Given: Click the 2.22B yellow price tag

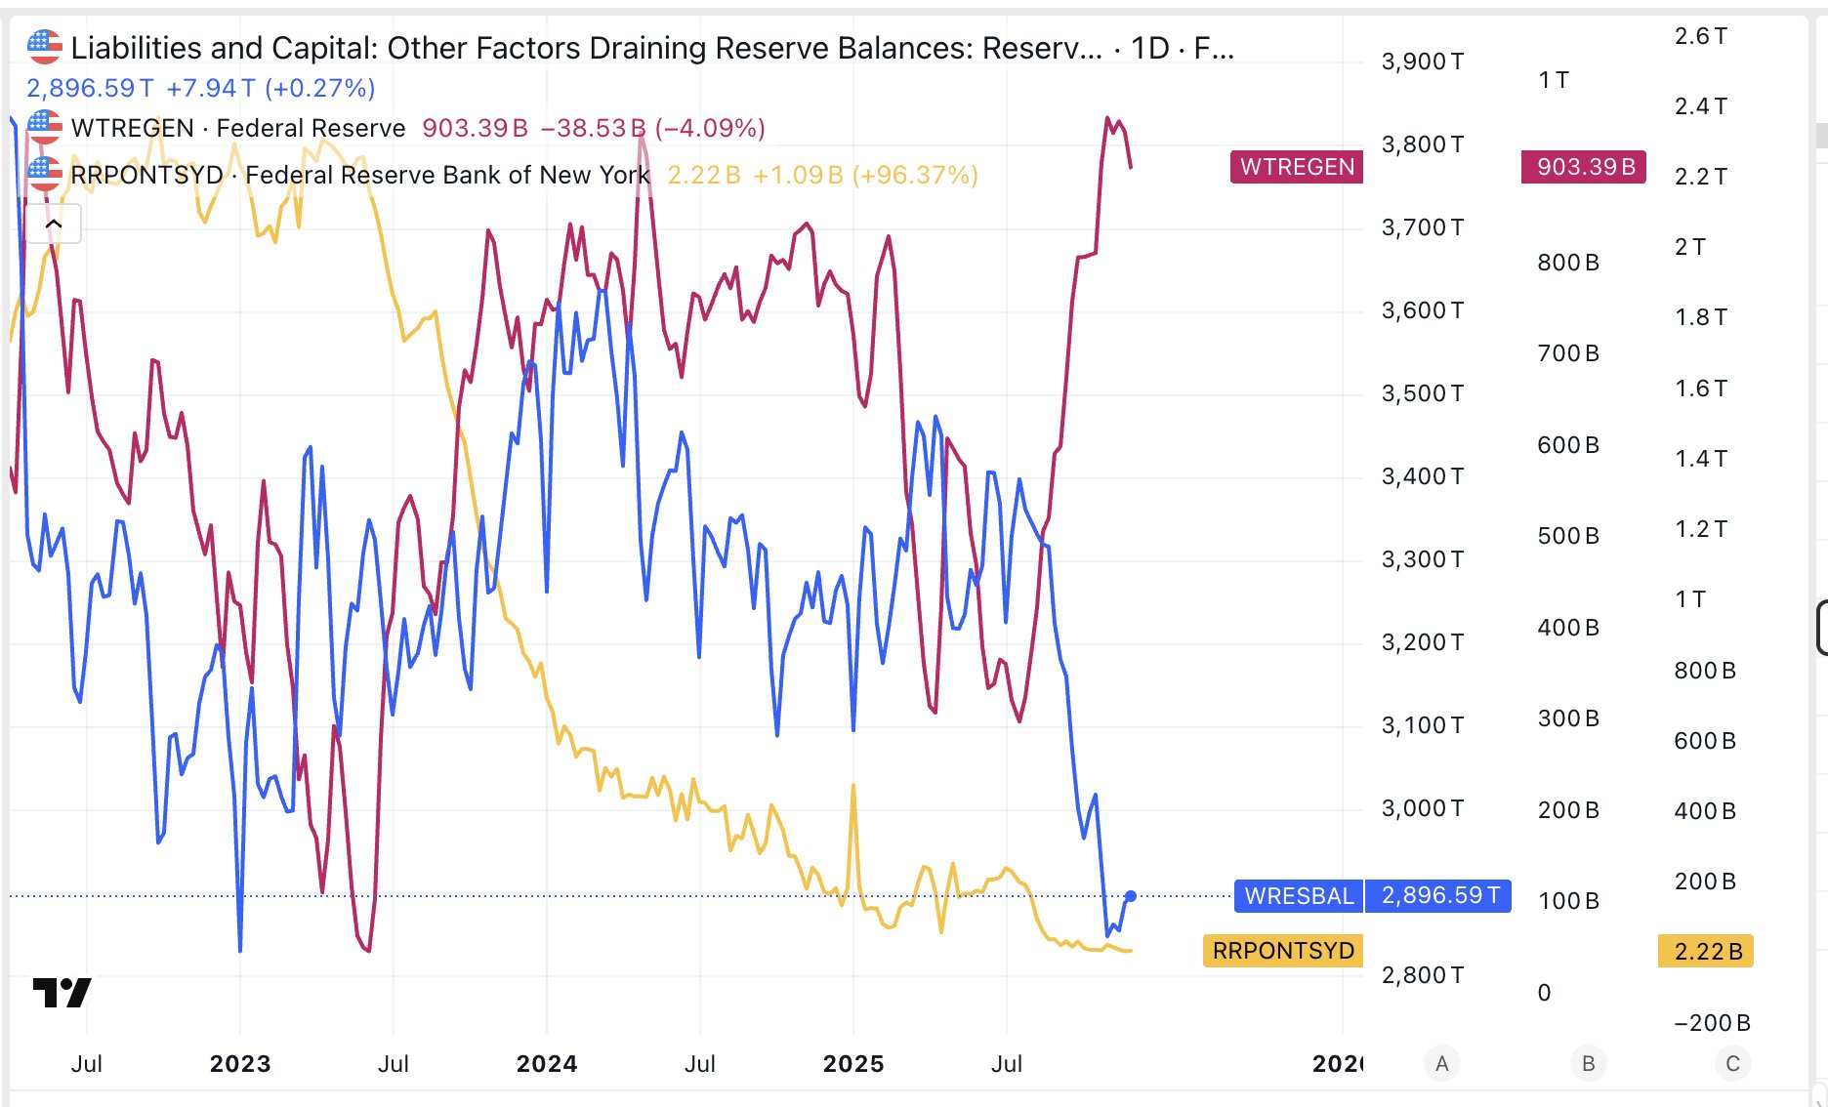Looking at the screenshot, I should tap(1706, 951).
